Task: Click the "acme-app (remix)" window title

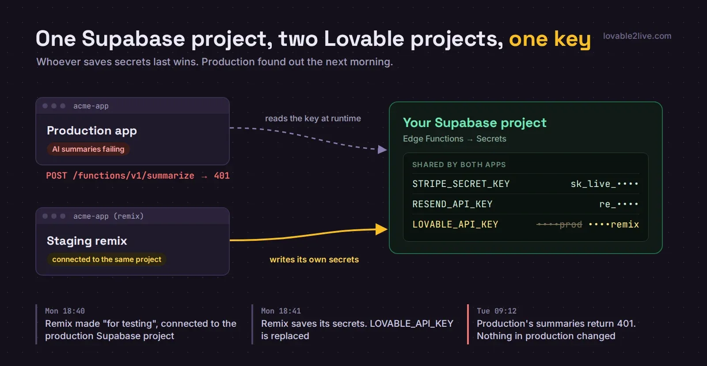Action: point(108,216)
